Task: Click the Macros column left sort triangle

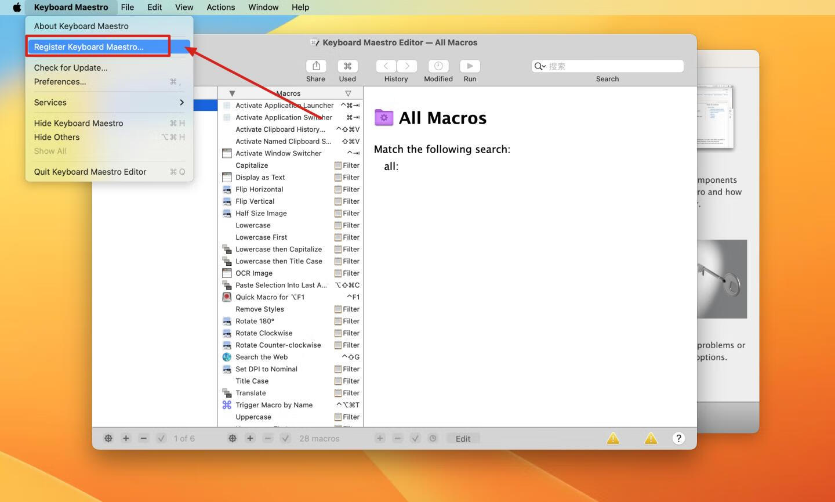Action: (x=232, y=93)
